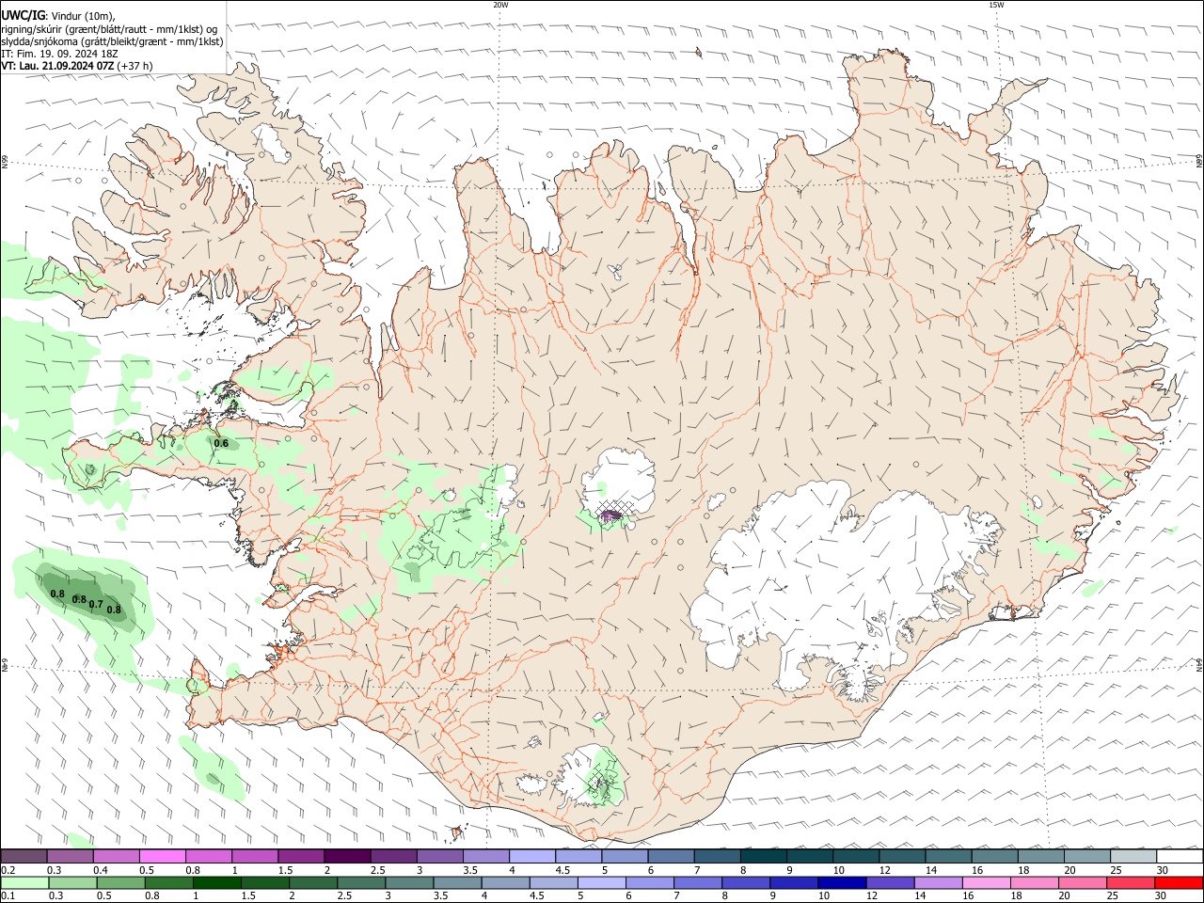The height and width of the screenshot is (903, 1204).
Task: Click the pale green rain swatch at 0.1
Action: click(24, 882)
